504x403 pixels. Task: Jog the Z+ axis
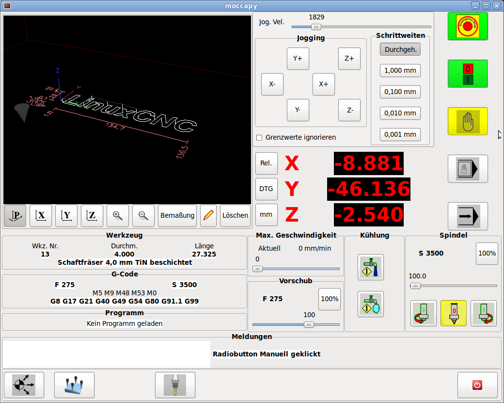pyautogui.click(x=349, y=59)
